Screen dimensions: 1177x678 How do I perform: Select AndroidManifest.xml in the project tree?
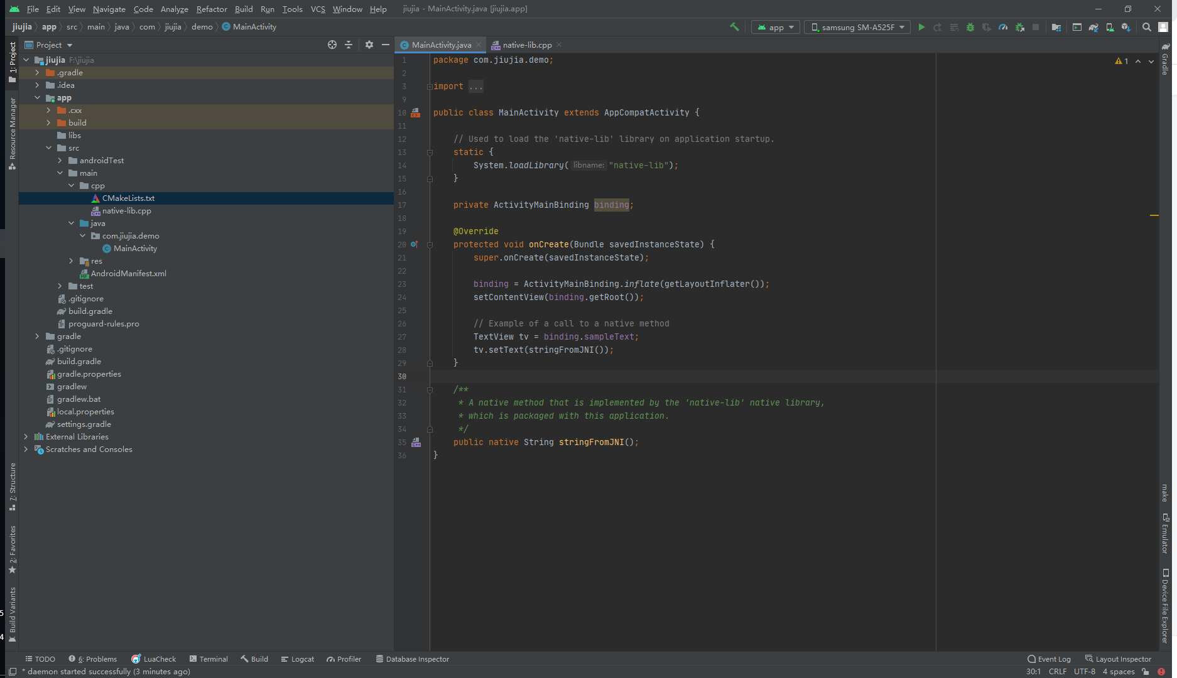tap(128, 274)
